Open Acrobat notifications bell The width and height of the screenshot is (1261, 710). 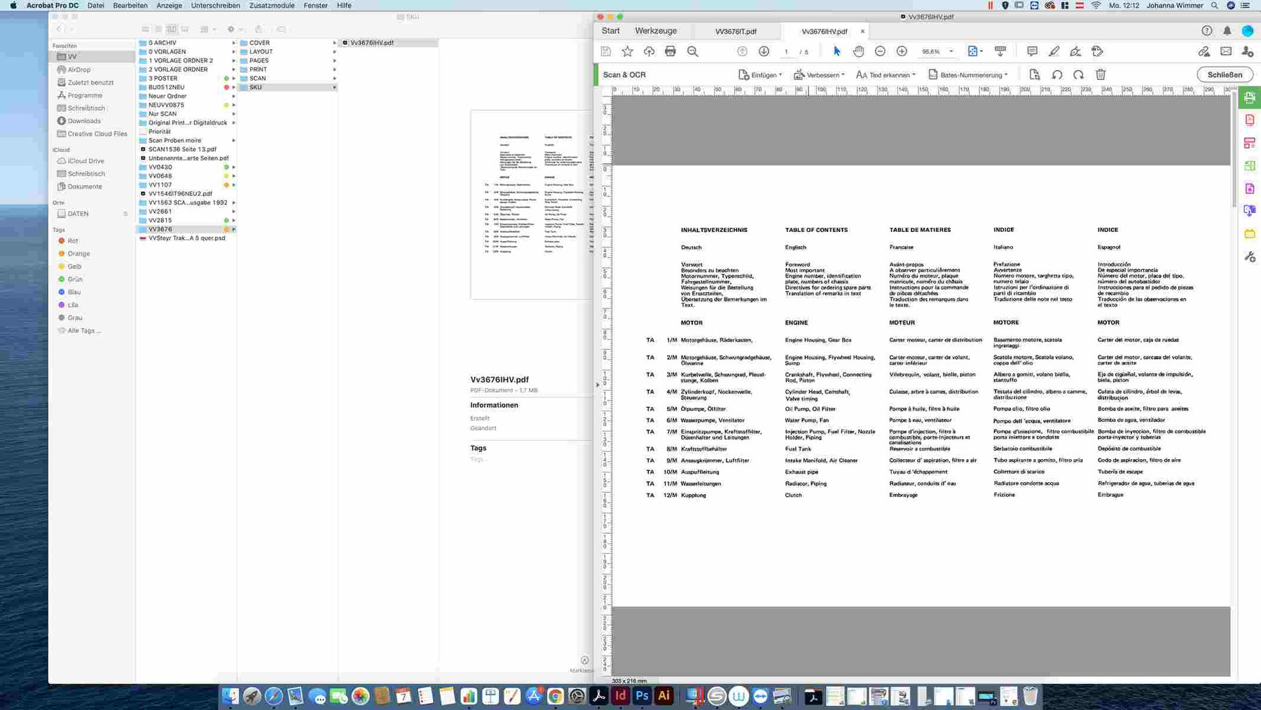coord(1227,31)
